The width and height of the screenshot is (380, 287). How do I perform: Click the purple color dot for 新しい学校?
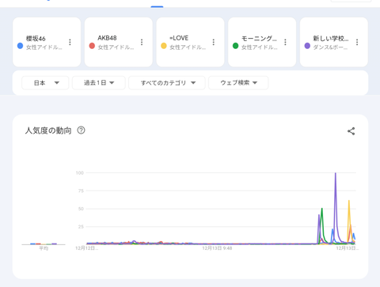pos(307,46)
